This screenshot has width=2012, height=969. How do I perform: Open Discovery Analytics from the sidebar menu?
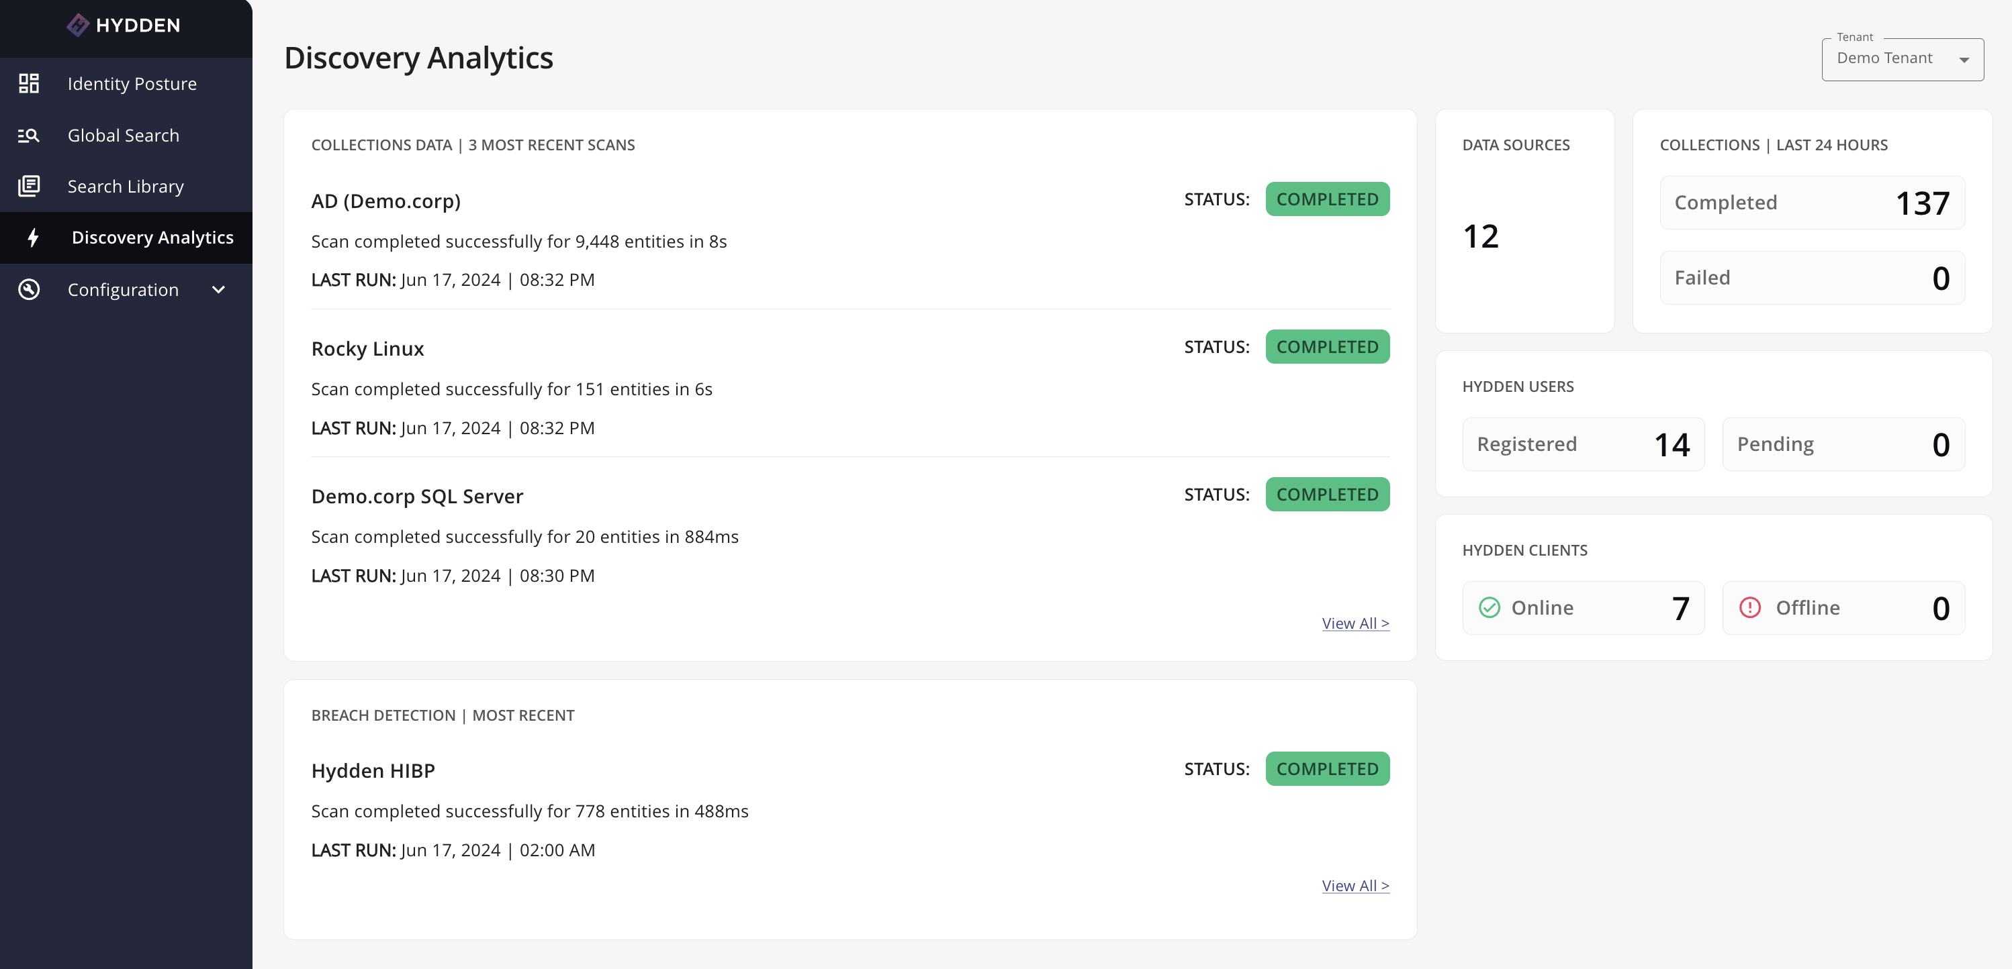pyautogui.click(x=153, y=237)
